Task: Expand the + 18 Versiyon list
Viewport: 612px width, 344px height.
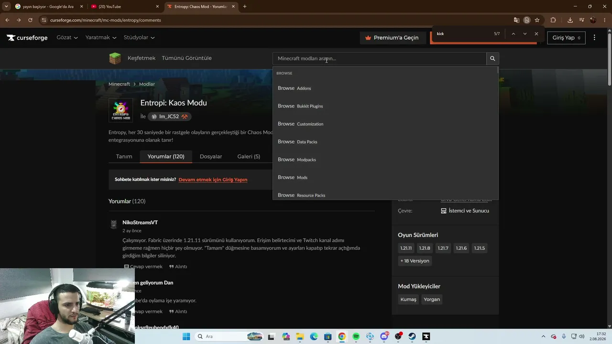Action: pos(415,261)
